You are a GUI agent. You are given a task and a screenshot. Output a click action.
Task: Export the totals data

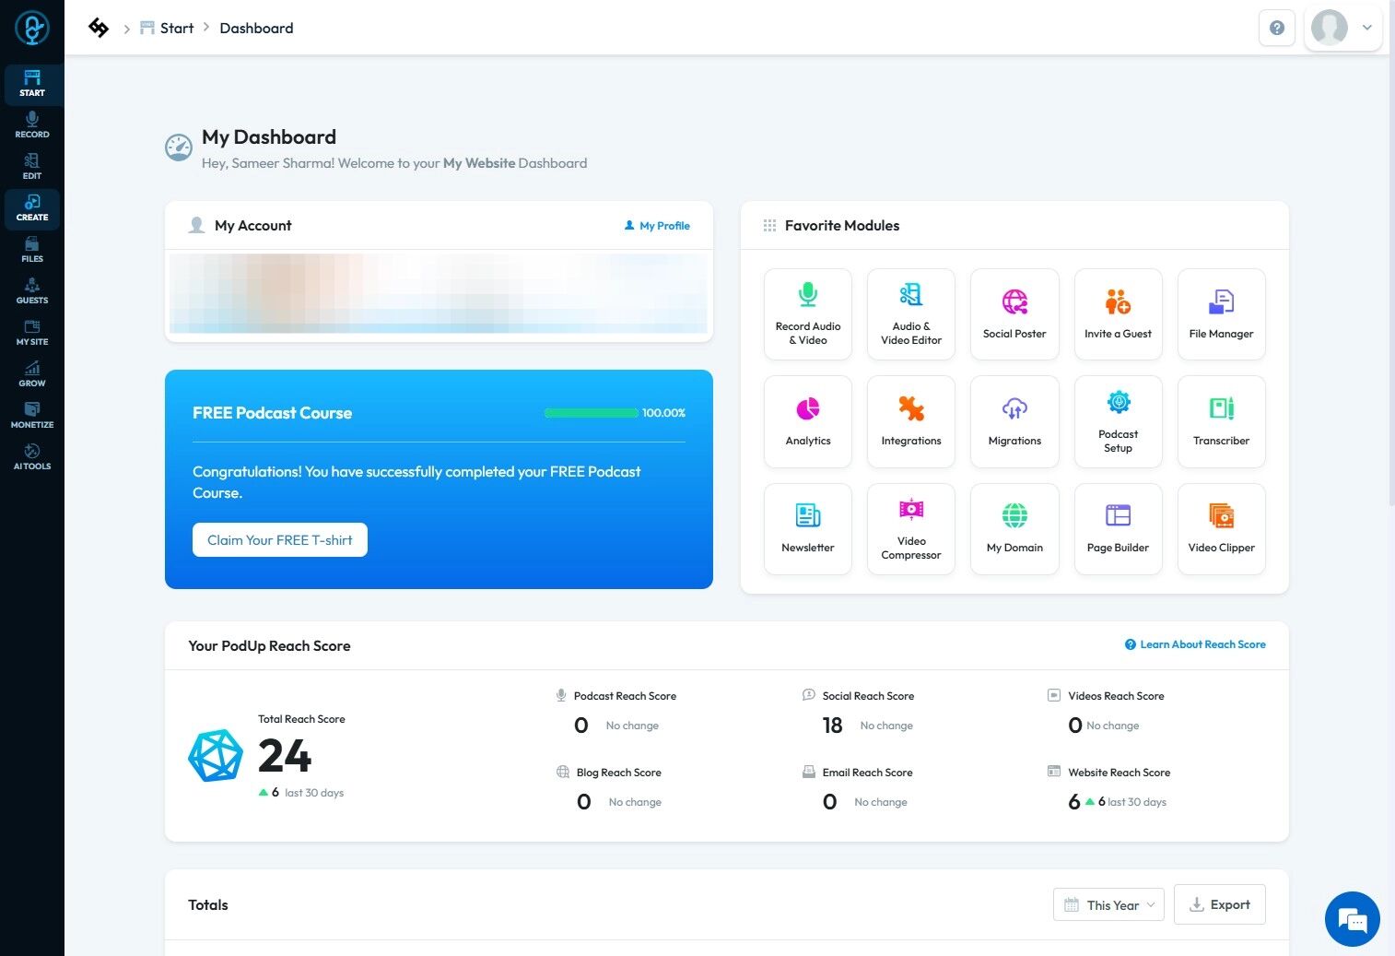[1219, 904]
